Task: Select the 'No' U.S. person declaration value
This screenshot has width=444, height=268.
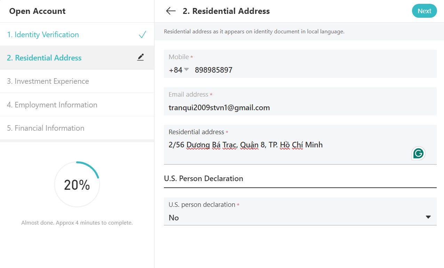Action: click(174, 218)
